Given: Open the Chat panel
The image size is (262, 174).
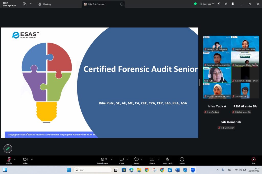Looking at the screenshot, I should click(122, 161).
